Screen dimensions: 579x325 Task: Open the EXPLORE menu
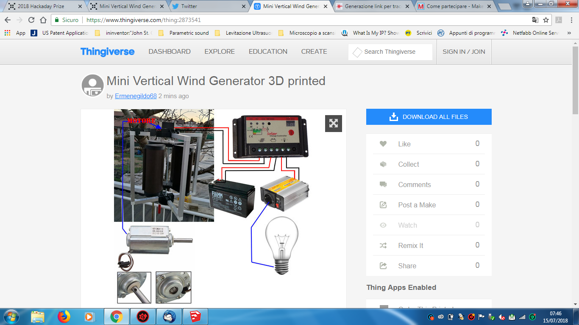(220, 52)
